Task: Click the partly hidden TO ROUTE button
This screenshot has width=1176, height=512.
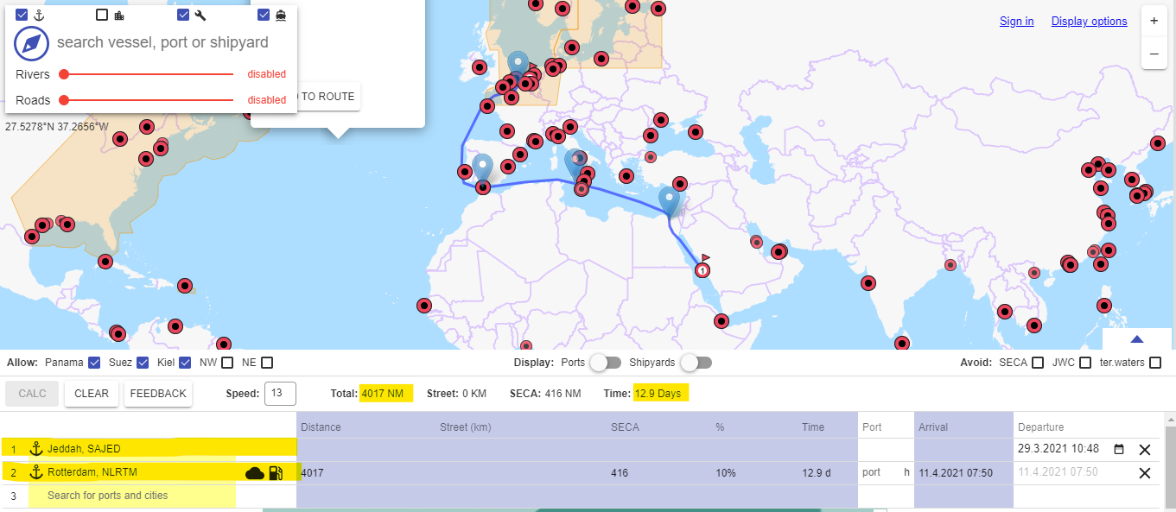Action: (327, 97)
